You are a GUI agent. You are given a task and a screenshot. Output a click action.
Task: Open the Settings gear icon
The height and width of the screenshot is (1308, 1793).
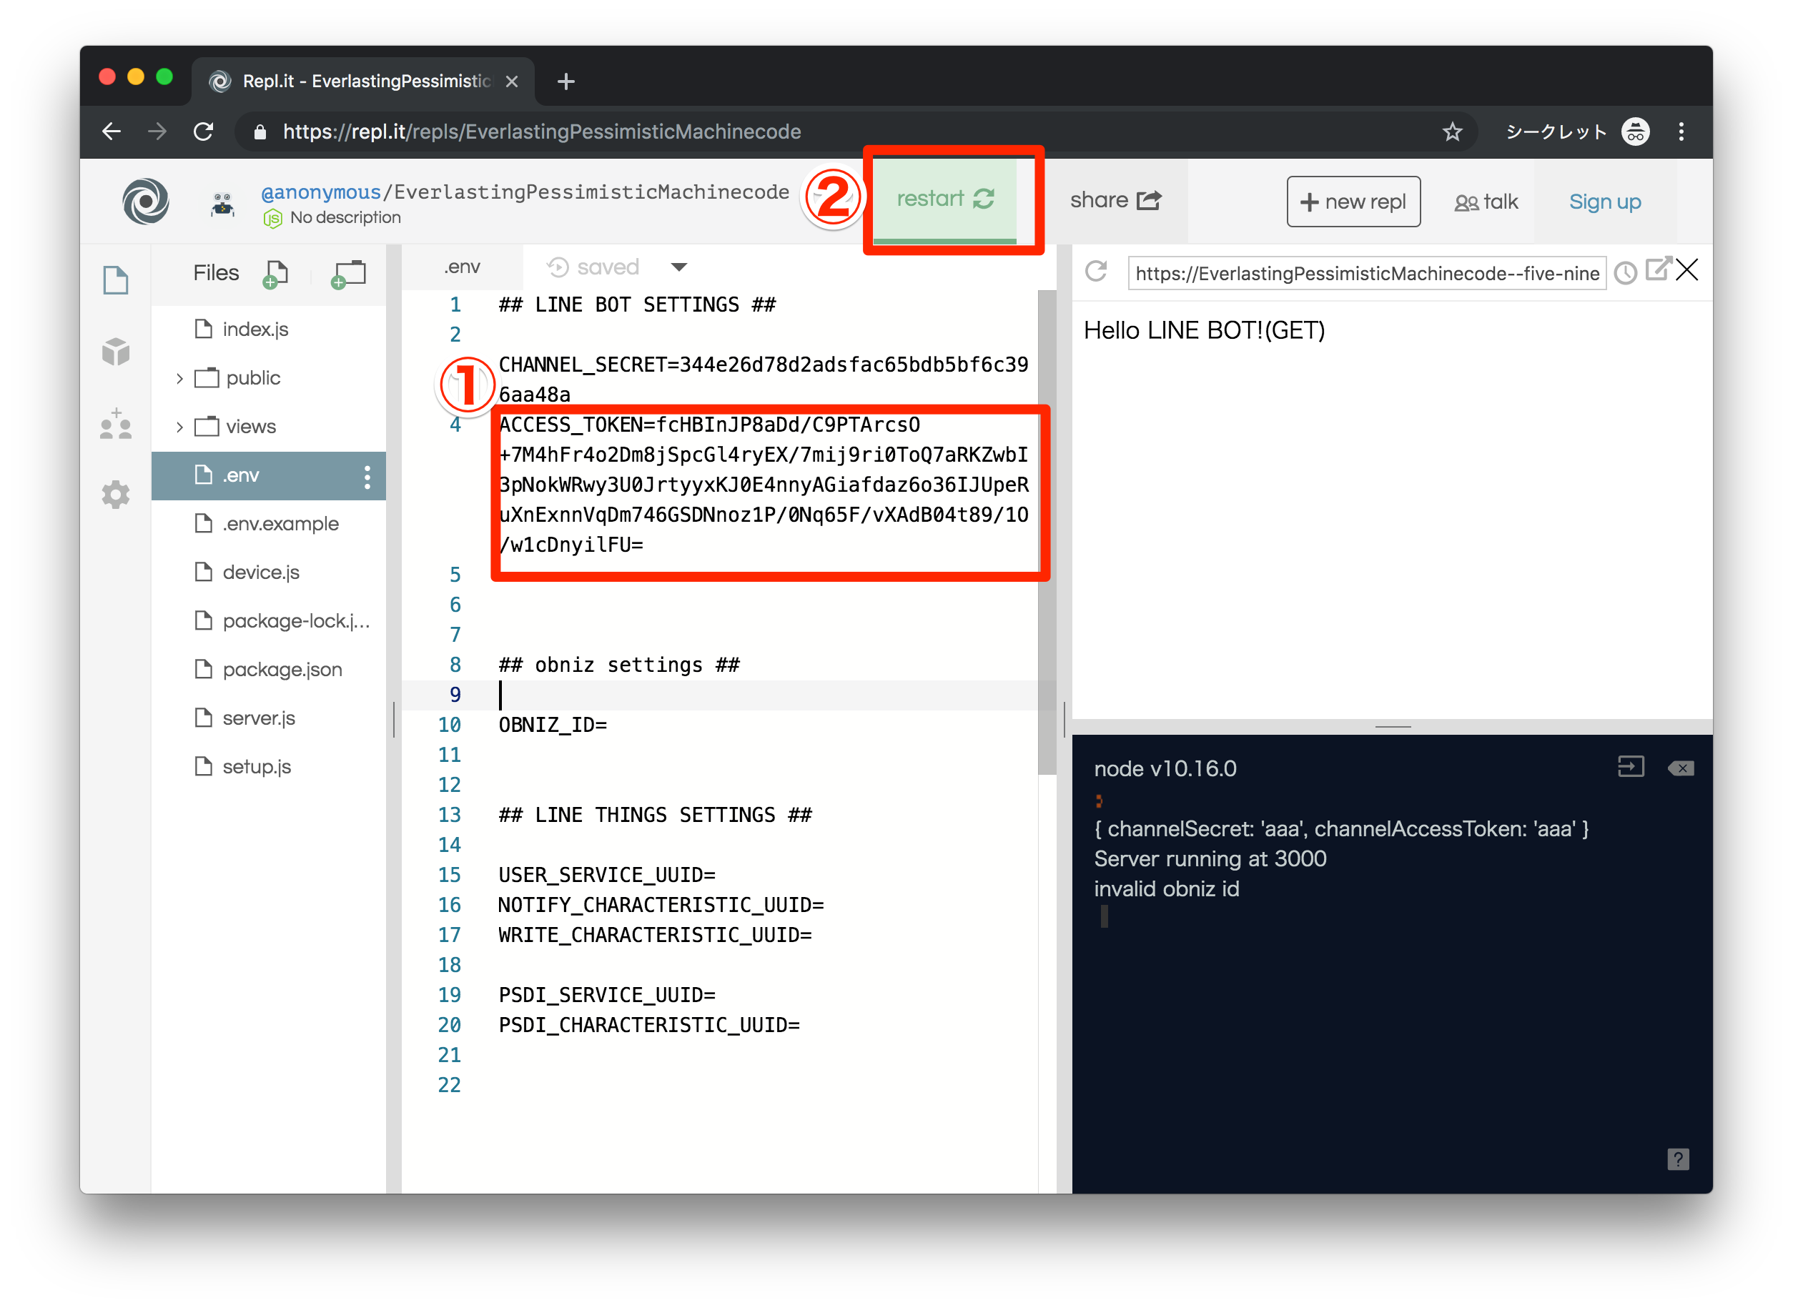coord(116,495)
